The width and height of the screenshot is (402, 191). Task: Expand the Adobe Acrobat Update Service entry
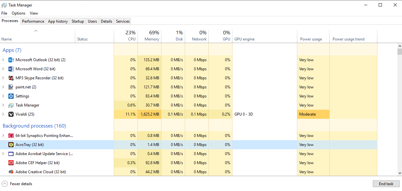[3, 154]
